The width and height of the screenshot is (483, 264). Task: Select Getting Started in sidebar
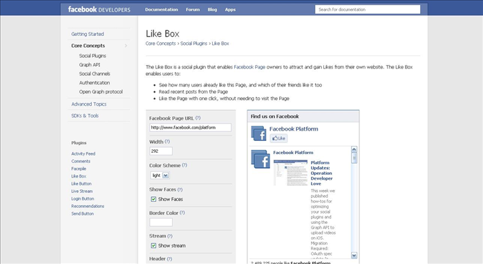(x=88, y=34)
